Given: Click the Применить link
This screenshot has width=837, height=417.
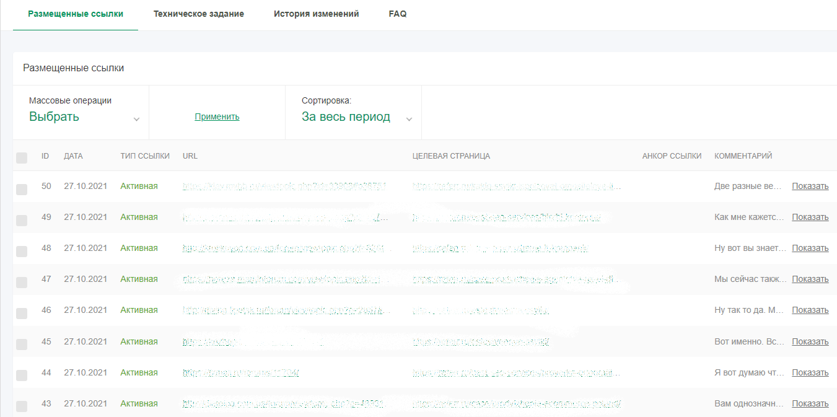Looking at the screenshot, I should [217, 116].
